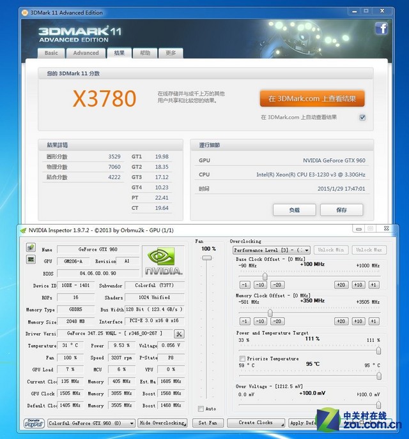Click the Apply Defaults button
The image size is (409, 439).
[x=303, y=423]
